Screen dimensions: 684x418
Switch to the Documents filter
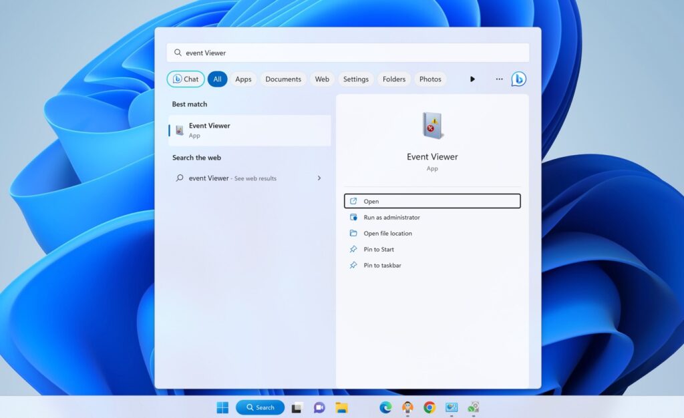point(283,79)
